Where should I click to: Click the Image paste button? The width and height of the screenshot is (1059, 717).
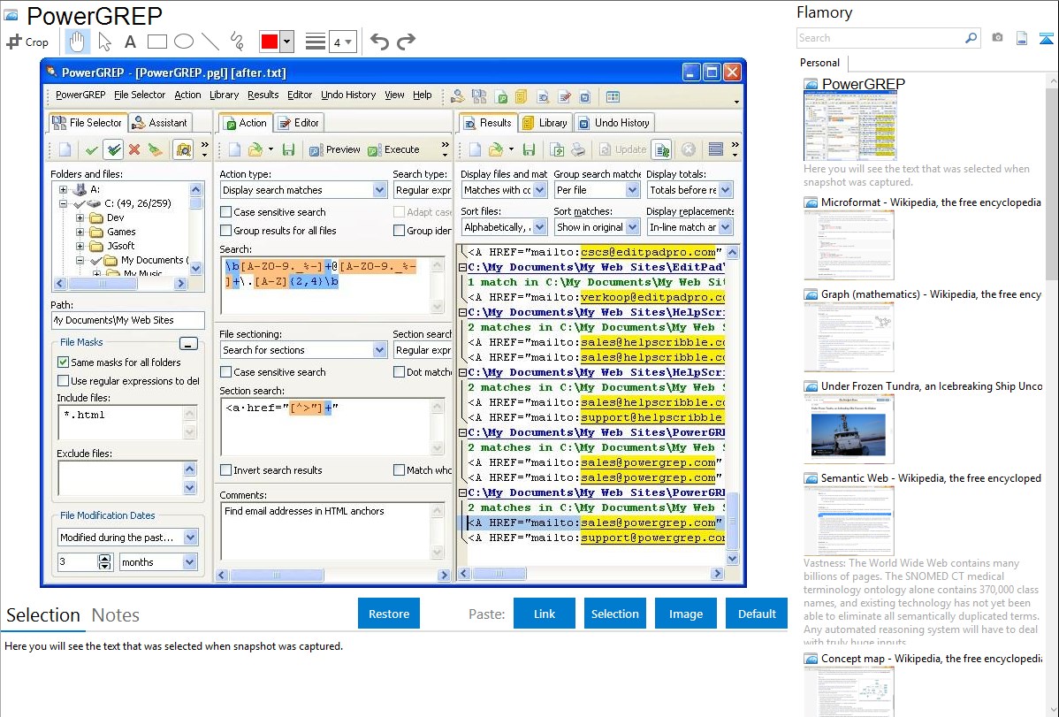pos(685,614)
